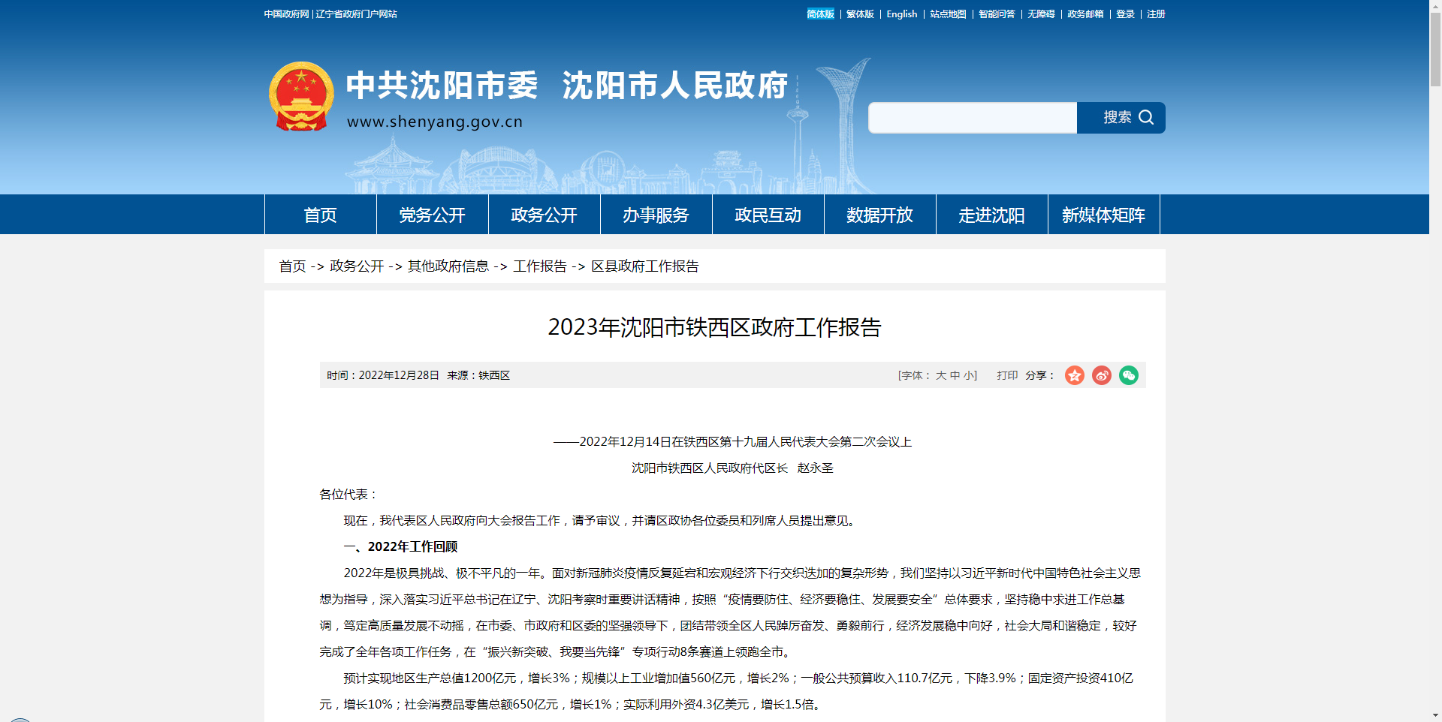Open 工作报告 breadcrumb link
This screenshot has height=722, width=1442.
point(539,266)
